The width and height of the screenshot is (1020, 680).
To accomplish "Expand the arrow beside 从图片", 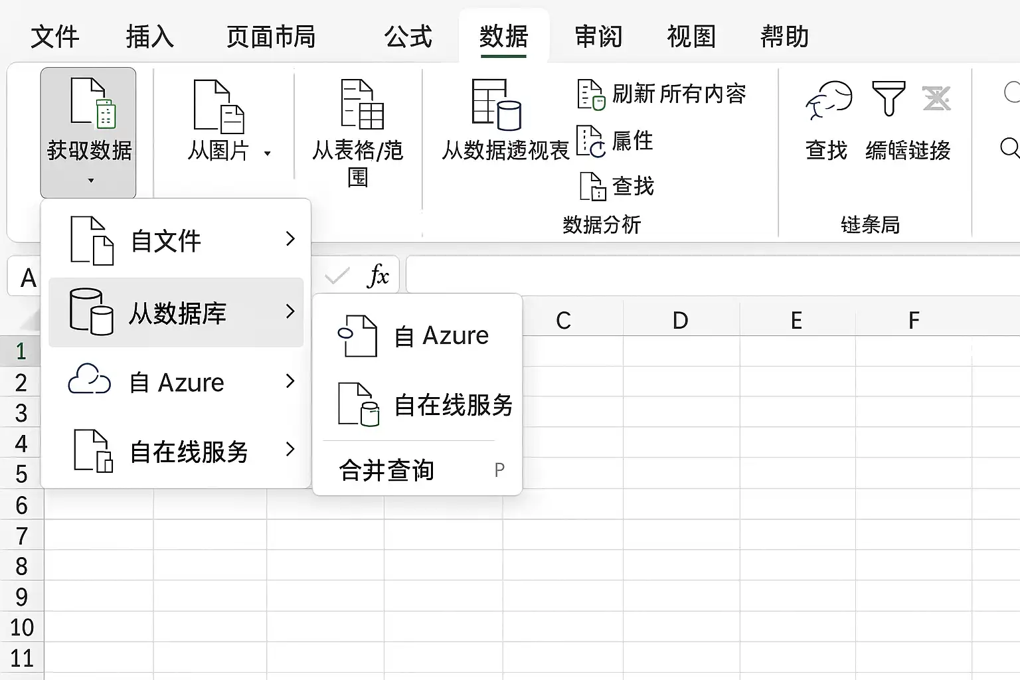I will [x=267, y=153].
